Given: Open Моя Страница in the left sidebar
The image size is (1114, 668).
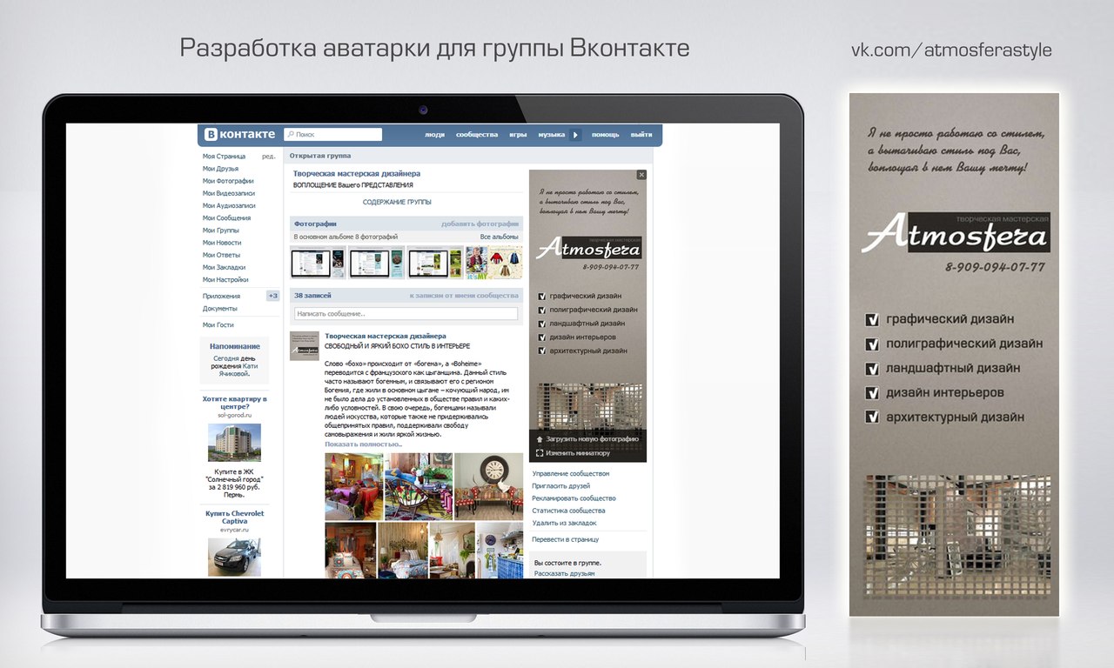Looking at the screenshot, I should 225,157.
